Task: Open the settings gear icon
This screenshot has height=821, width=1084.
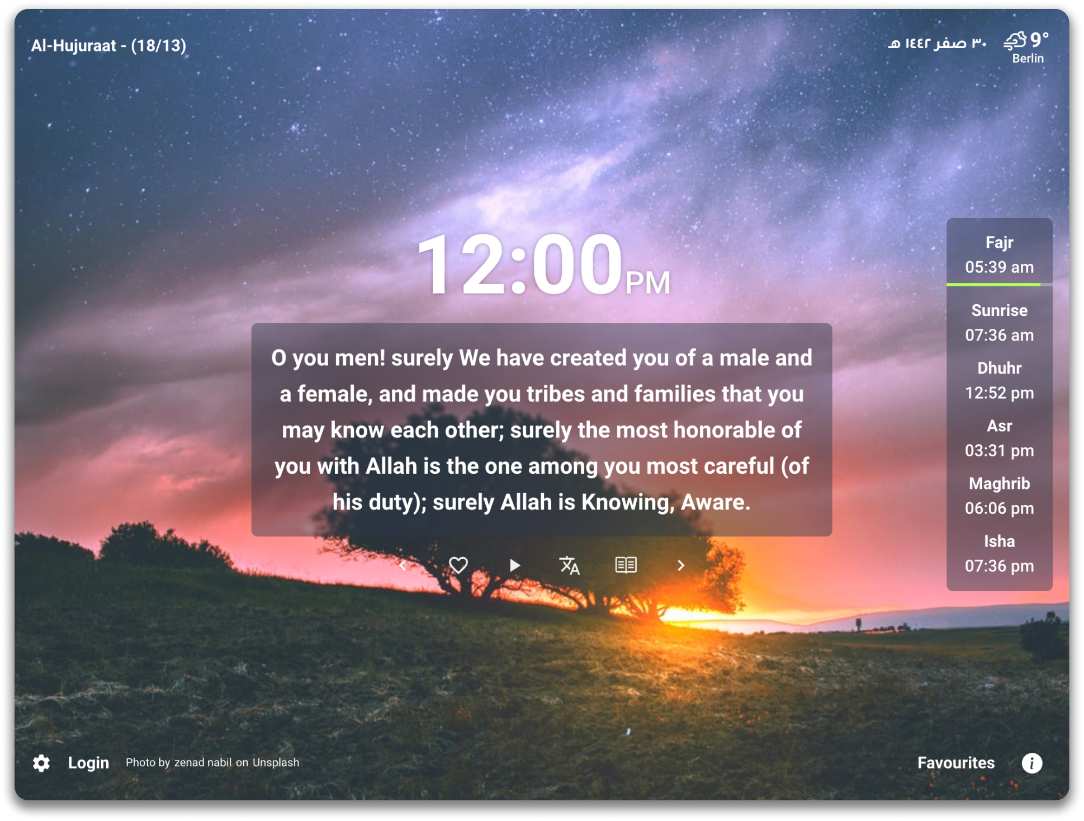Action: pyautogui.click(x=40, y=762)
